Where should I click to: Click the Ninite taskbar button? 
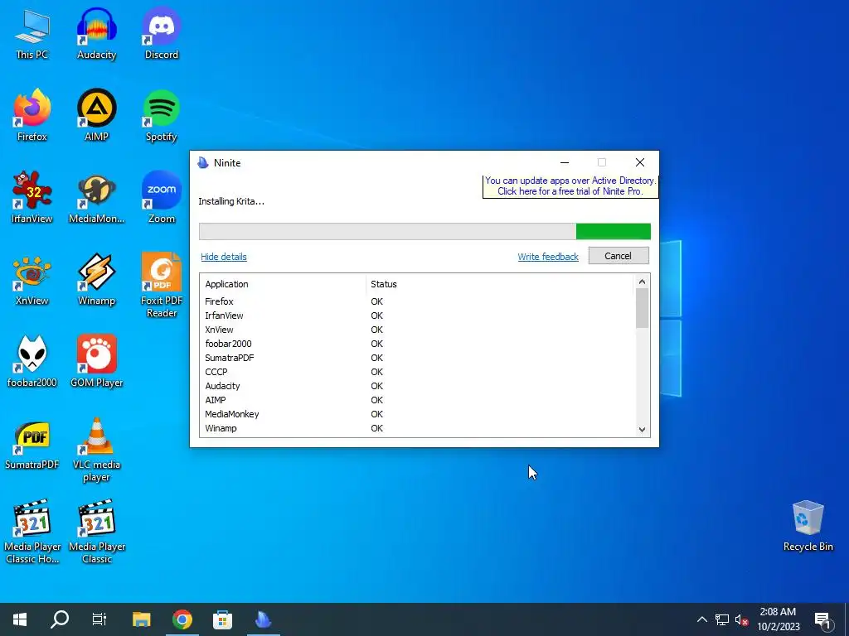pos(263,619)
